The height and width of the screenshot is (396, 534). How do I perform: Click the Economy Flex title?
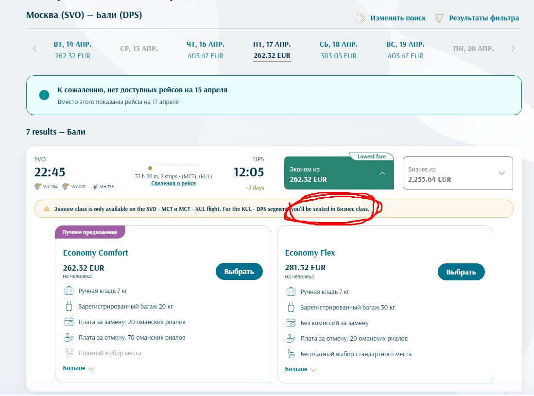310,253
